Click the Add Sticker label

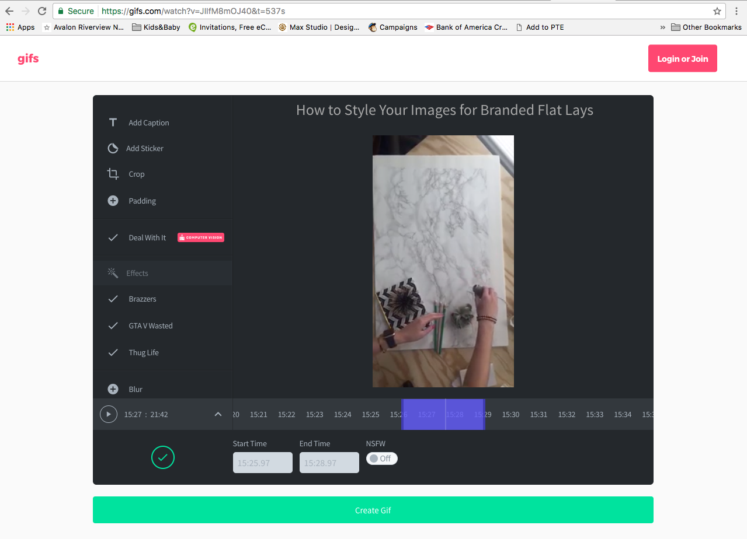click(145, 148)
